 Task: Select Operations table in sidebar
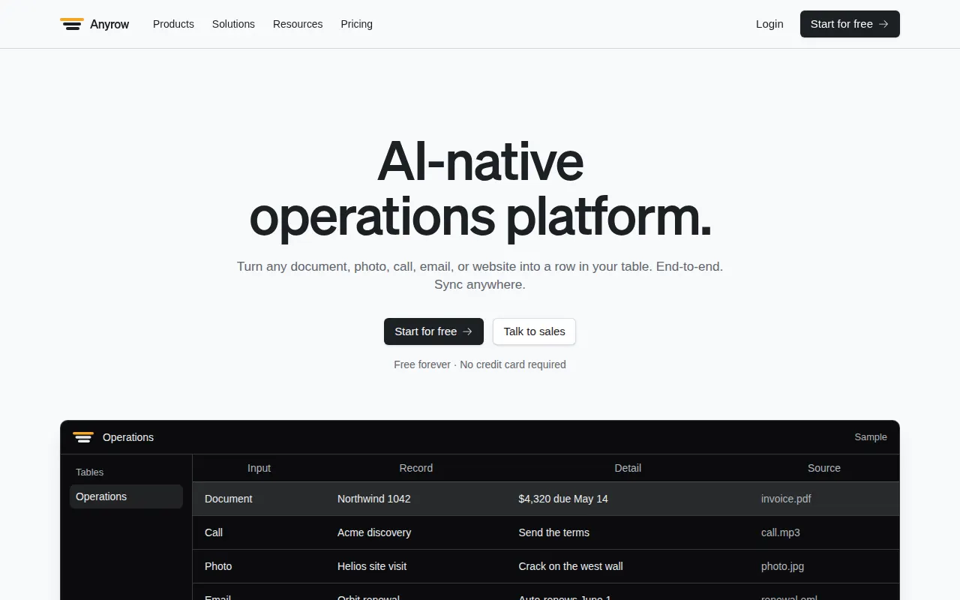[126, 496]
